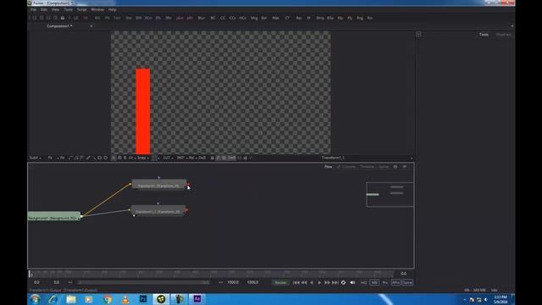
Task: Play the composition in reverse
Action: click(x=312, y=282)
